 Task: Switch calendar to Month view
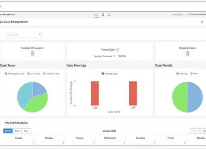click(x=8, y=131)
